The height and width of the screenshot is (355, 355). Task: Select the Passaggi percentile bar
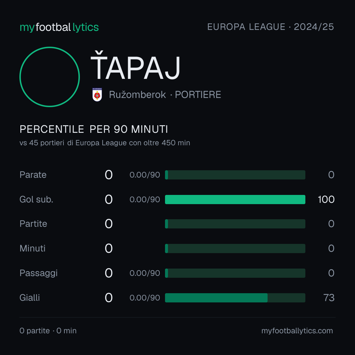pos(235,273)
